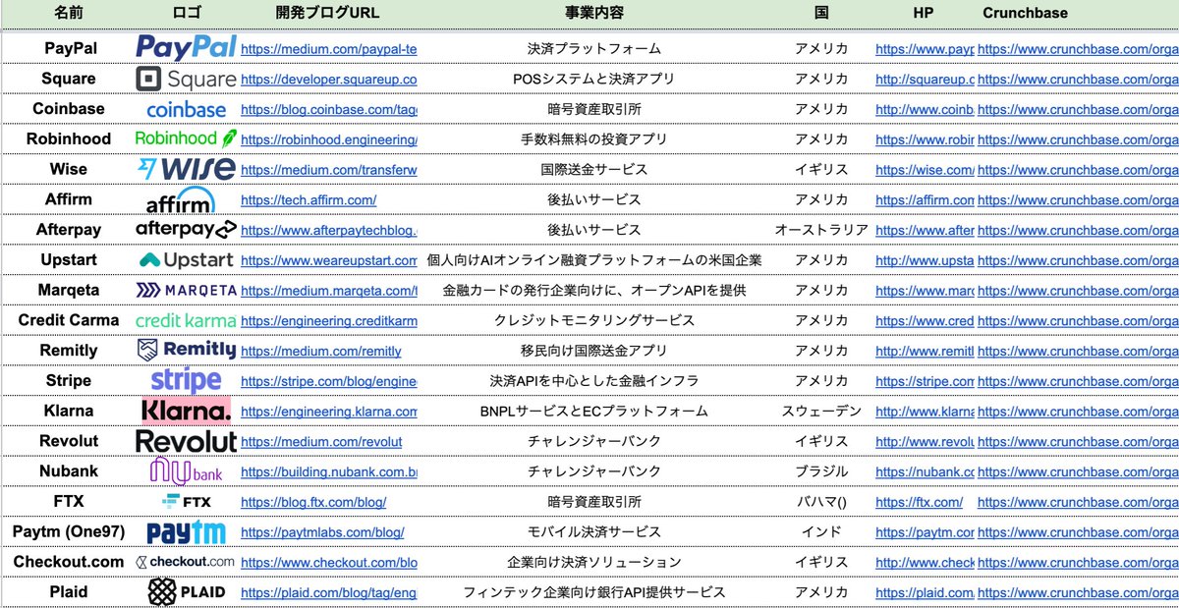Click the ブラジル country cell

point(821,471)
